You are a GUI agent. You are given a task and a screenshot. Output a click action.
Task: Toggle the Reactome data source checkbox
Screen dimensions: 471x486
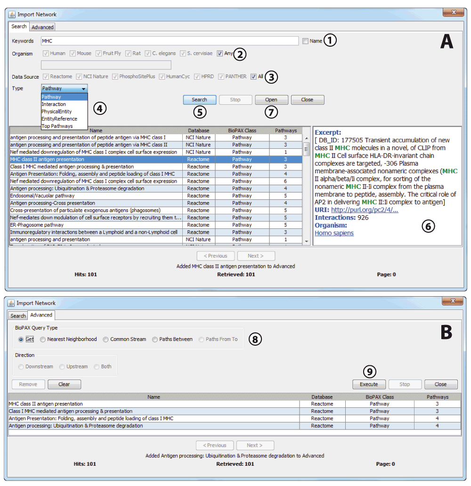pyautogui.click(x=46, y=77)
